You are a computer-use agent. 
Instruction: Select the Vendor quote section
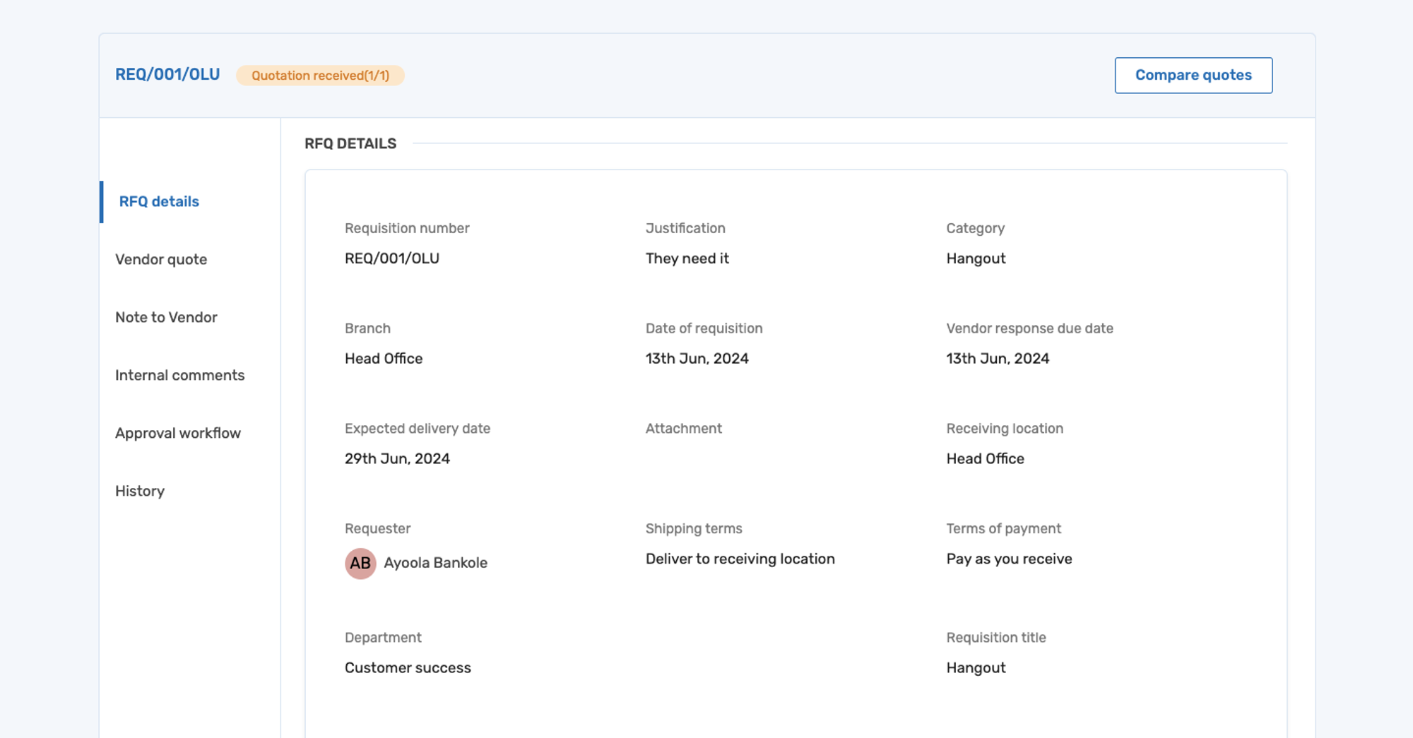160,259
